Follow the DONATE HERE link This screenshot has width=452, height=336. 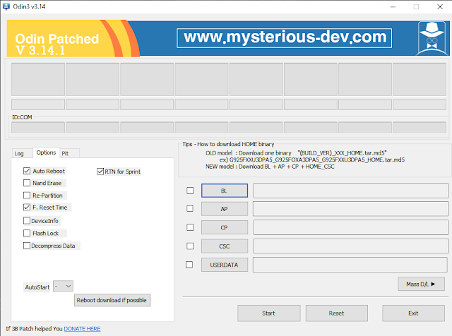[82, 329]
